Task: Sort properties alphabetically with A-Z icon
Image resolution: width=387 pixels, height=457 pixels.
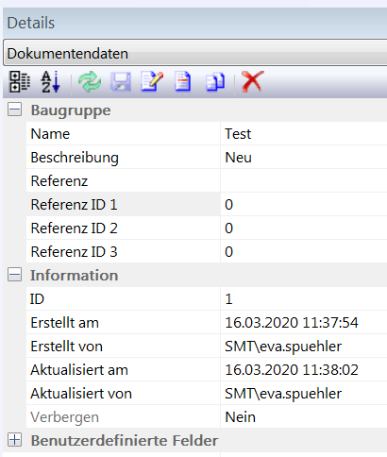Action: pyautogui.click(x=51, y=82)
